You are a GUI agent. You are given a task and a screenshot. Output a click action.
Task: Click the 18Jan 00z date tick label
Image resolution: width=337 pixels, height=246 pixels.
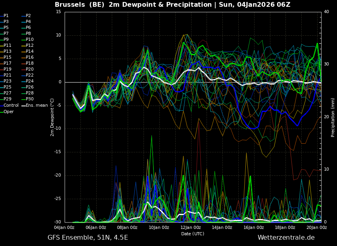click(x=285, y=227)
